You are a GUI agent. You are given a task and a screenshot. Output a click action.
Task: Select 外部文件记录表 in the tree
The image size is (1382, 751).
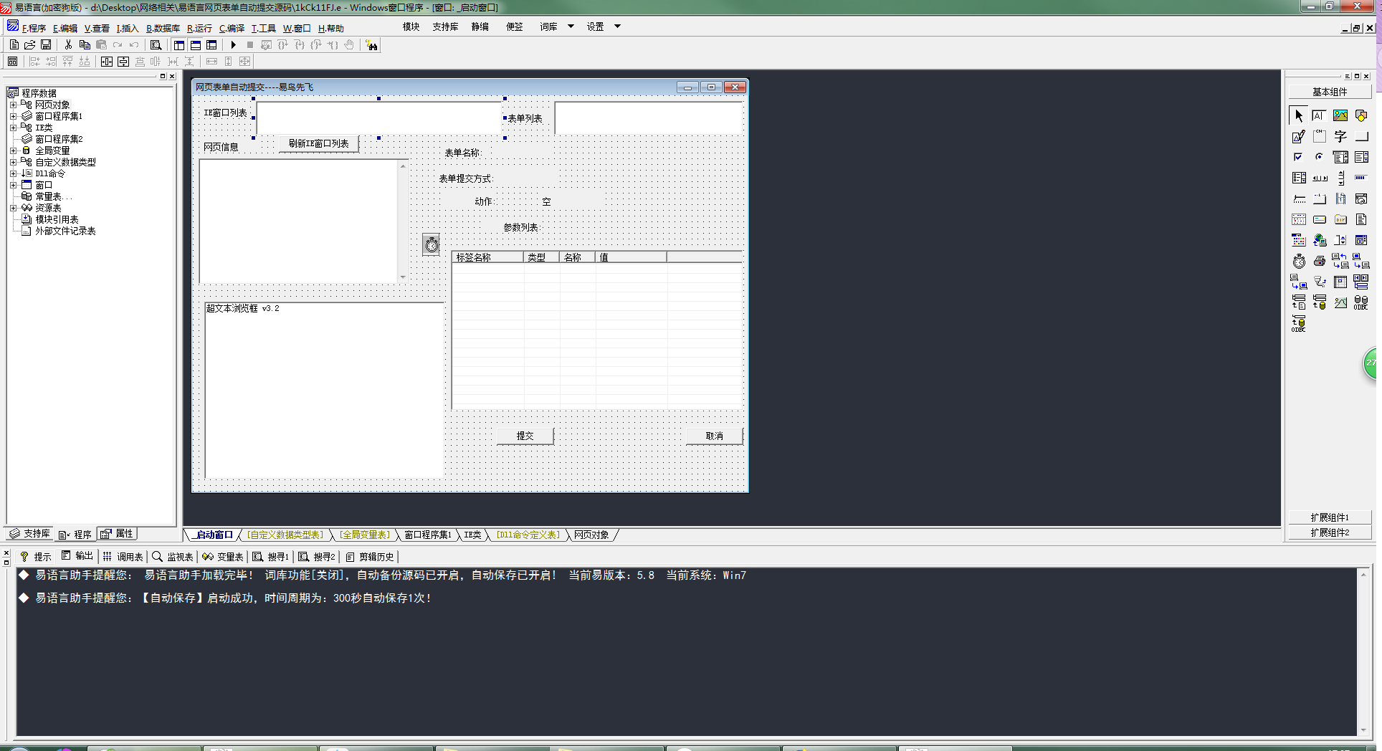click(x=65, y=231)
